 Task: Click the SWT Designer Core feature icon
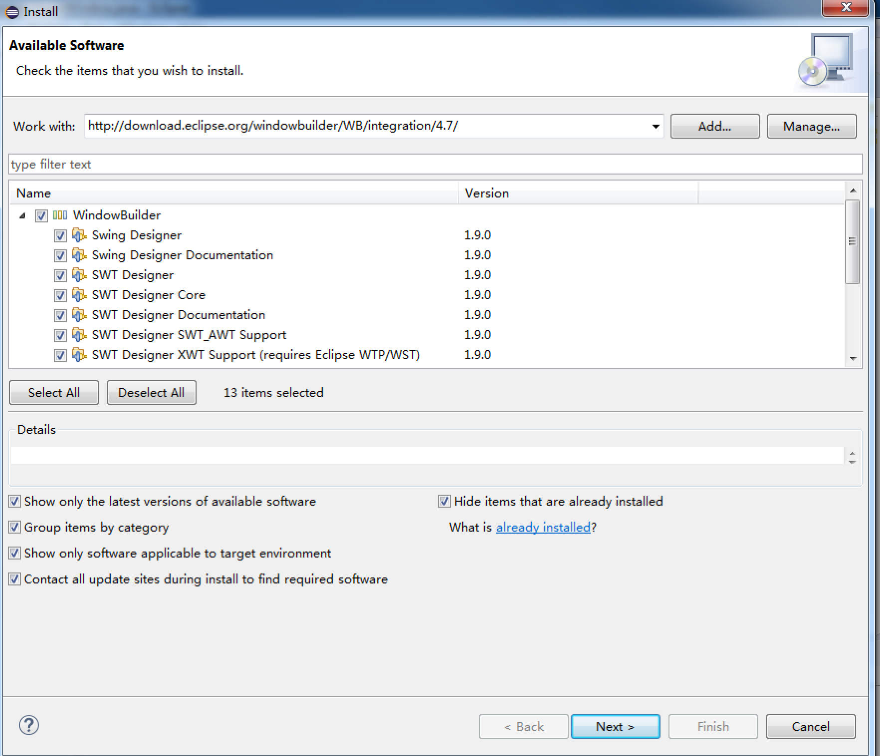[x=79, y=295]
